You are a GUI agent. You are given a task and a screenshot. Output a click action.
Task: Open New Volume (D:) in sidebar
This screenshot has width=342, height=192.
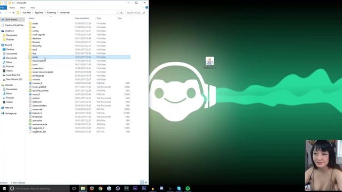click(14, 79)
